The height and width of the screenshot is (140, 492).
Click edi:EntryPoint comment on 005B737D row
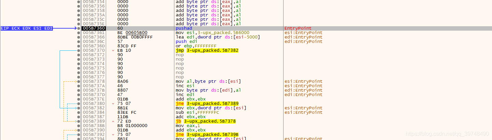click(303, 95)
